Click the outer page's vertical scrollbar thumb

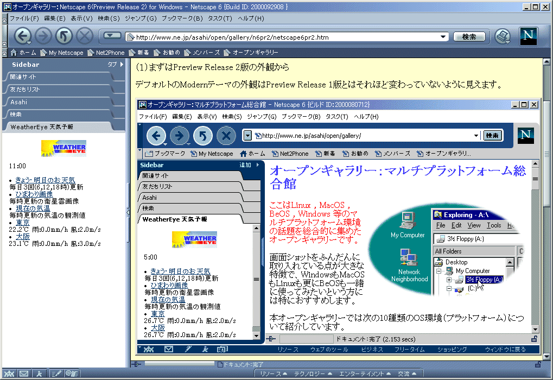[x=546, y=154]
